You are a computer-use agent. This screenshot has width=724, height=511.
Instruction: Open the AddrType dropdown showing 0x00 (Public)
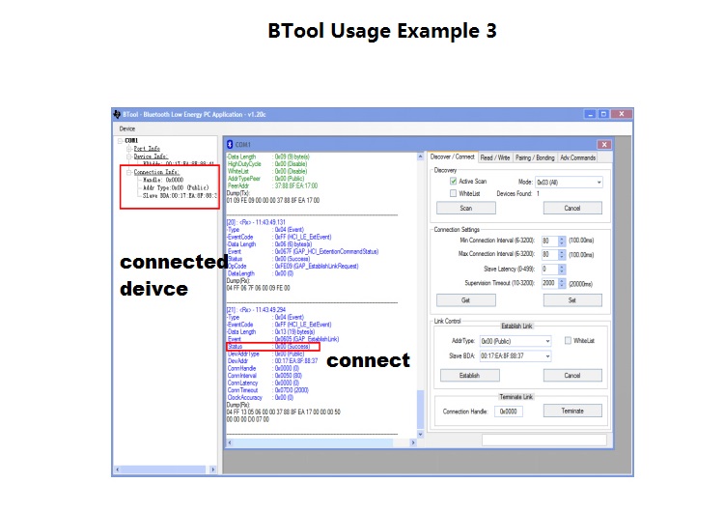(515, 341)
